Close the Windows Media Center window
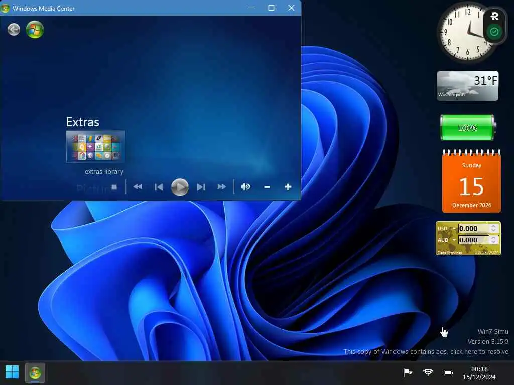514x385 pixels. 291,8
